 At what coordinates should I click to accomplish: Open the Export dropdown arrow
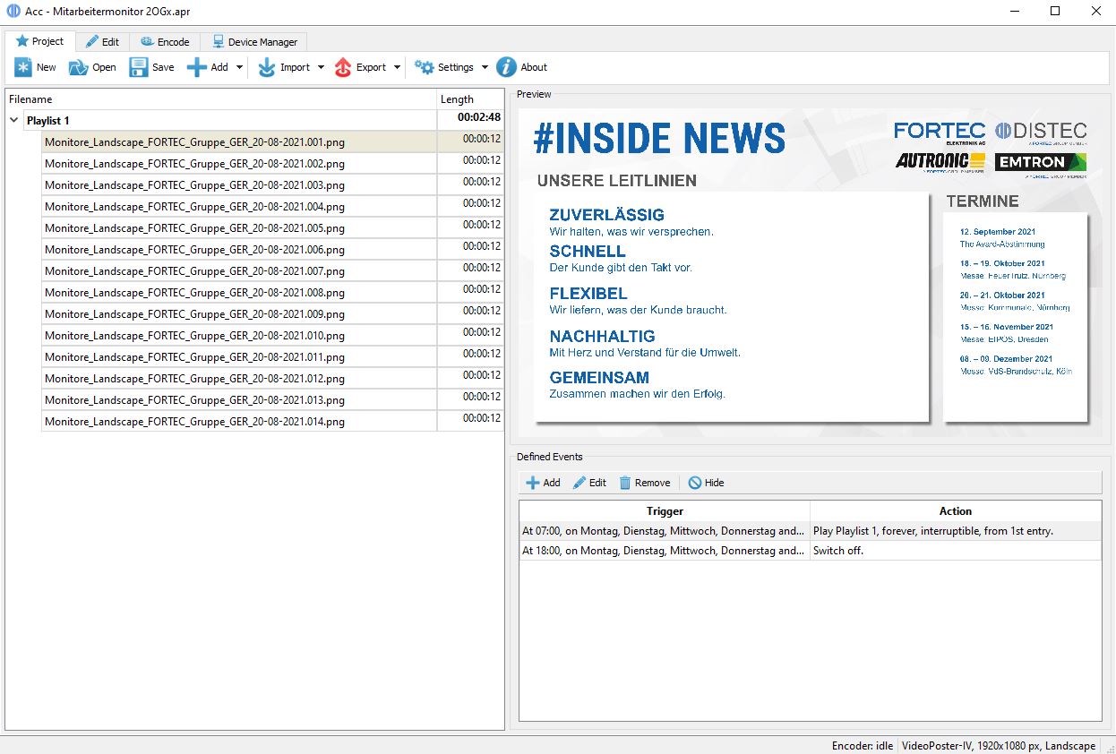(397, 67)
